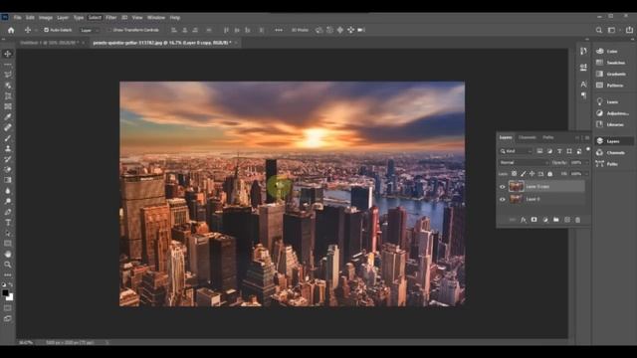Open the Fill dropdown arrow
The image size is (637, 358).
[587, 174]
